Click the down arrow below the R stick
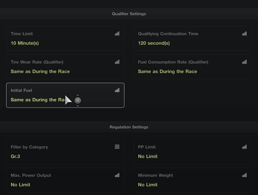Image resolution: width=258 pixels, height=195 pixels. 78,106
